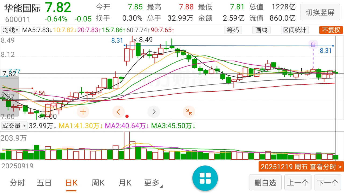Select the 日K tab
Screen dimensions: 344x193
[x=71, y=183]
